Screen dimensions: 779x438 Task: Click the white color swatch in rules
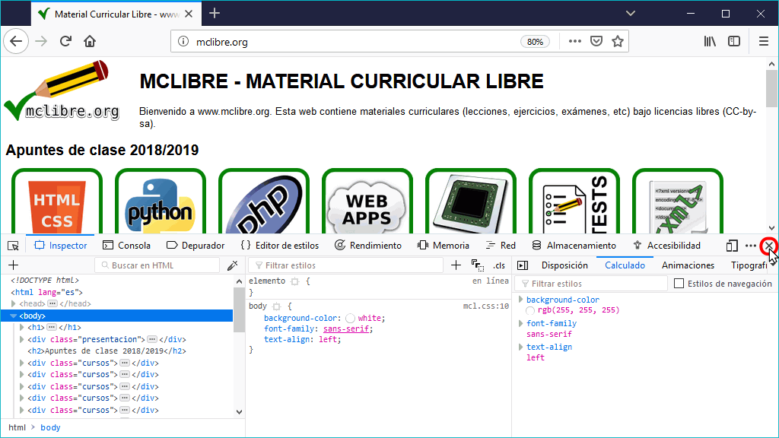click(x=350, y=319)
